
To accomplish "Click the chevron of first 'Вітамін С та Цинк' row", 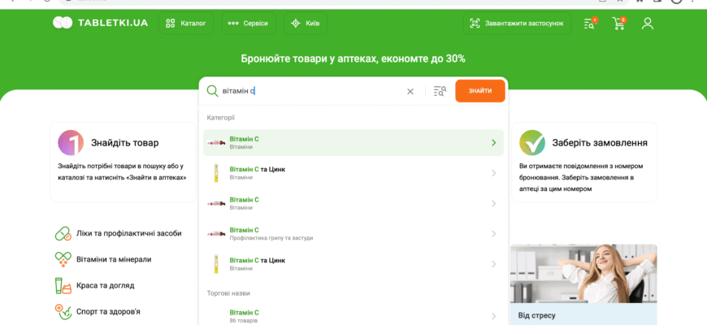I will 494,173.
